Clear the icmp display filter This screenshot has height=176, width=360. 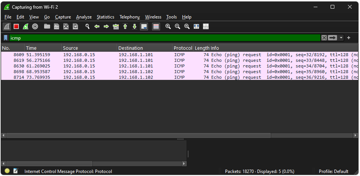click(x=324, y=38)
